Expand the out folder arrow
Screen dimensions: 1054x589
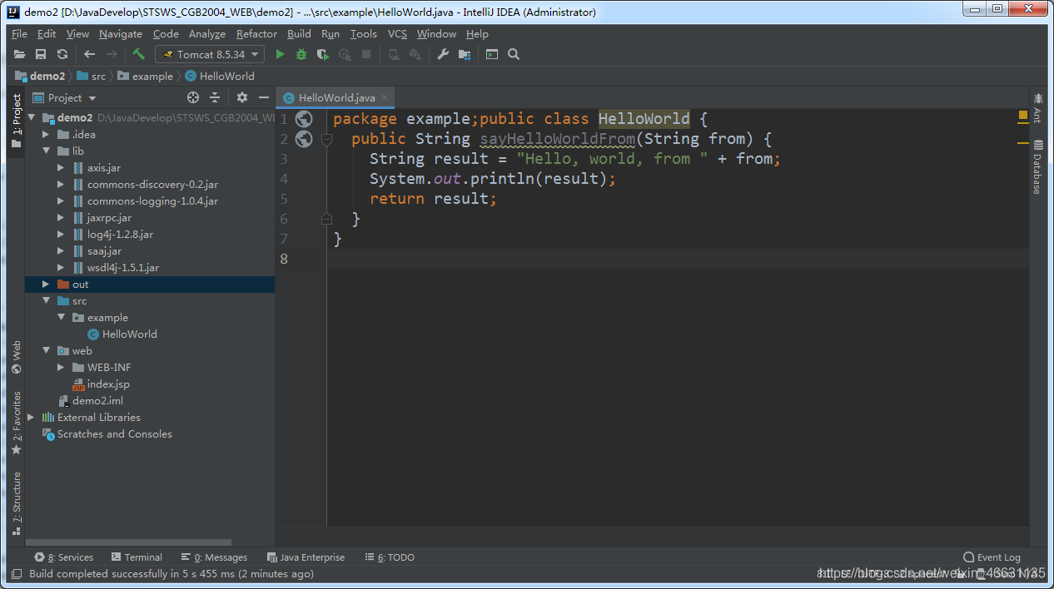pyautogui.click(x=46, y=284)
